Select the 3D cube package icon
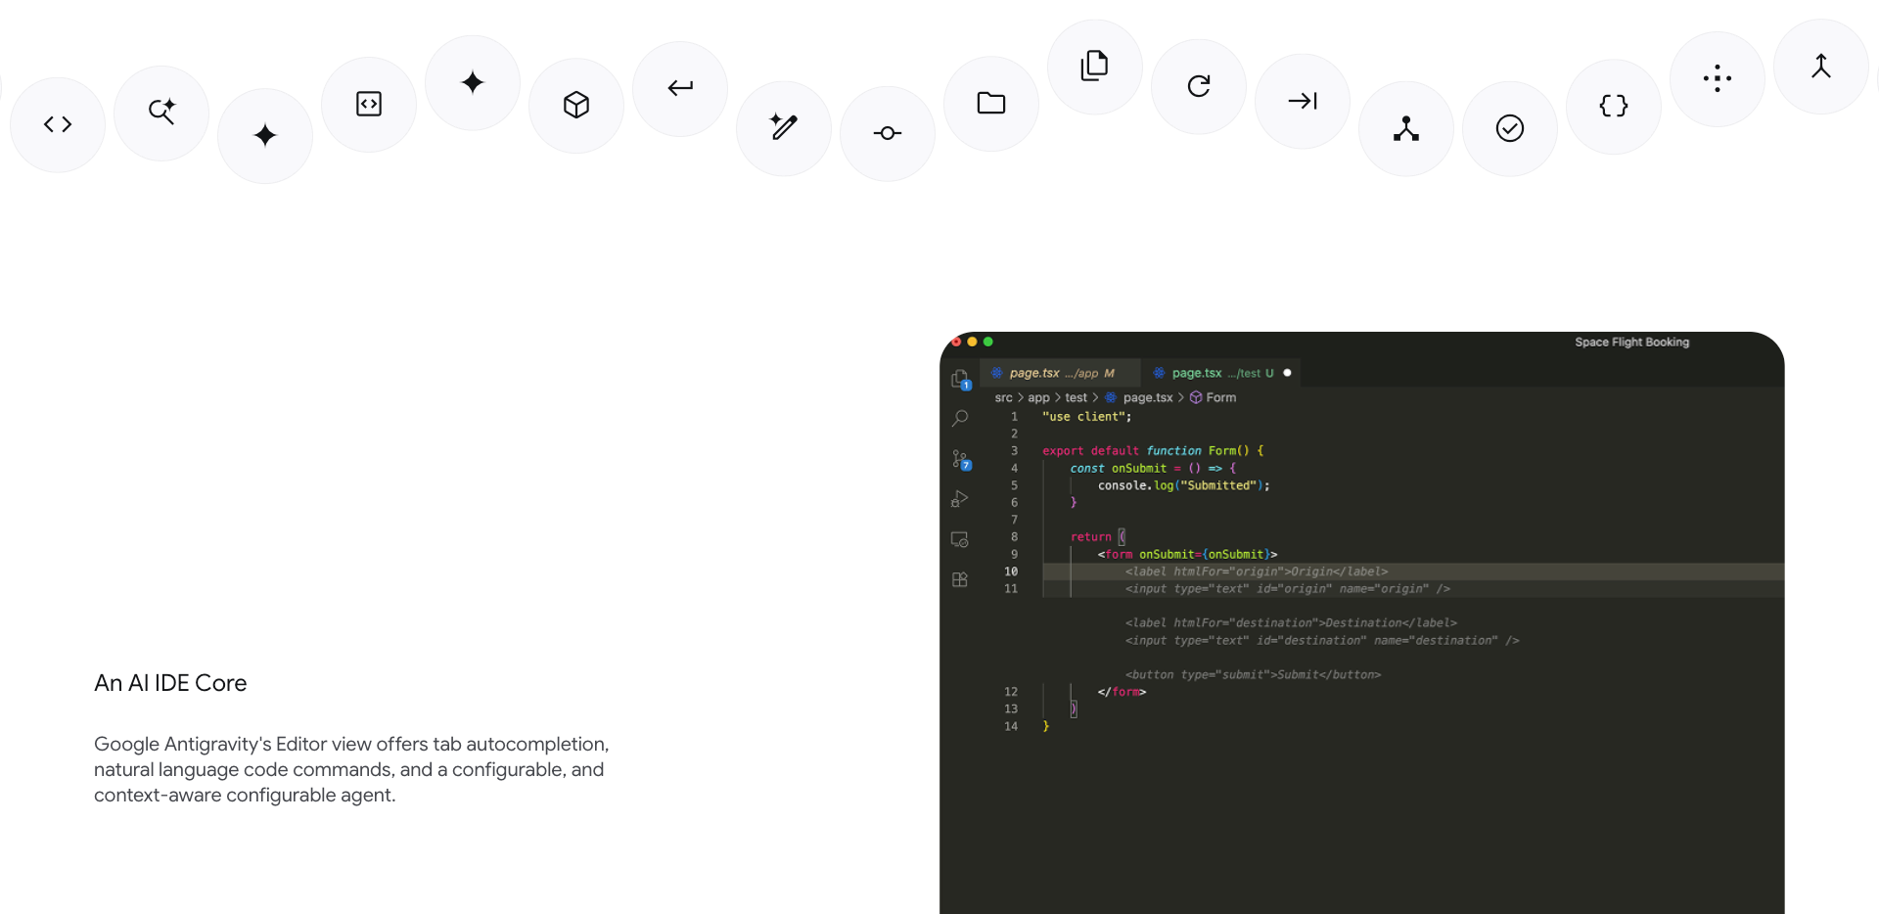 (x=576, y=105)
